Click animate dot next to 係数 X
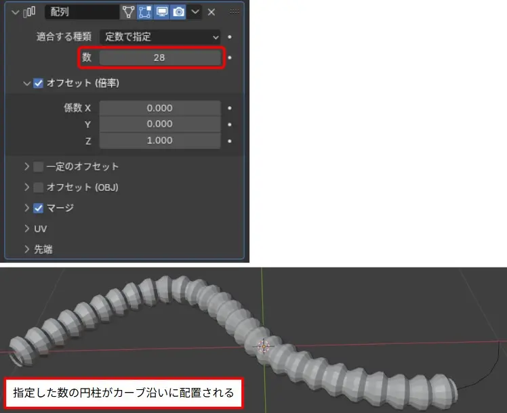This screenshot has width=507, height=413. click(x=230, y=108)
